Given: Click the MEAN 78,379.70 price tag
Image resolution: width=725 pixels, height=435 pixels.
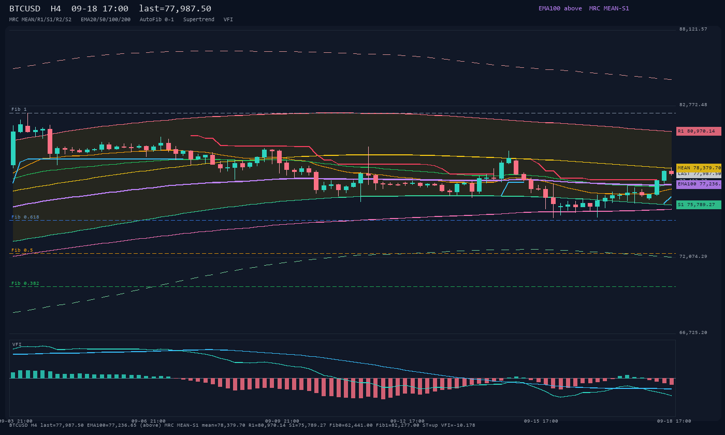Looking at the screenshot, I should [699, 168].
